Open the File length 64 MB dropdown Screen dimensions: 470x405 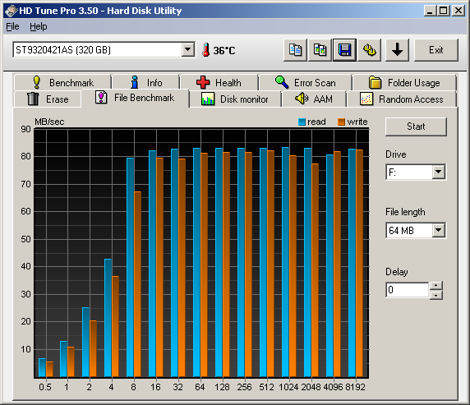point(438,230)
